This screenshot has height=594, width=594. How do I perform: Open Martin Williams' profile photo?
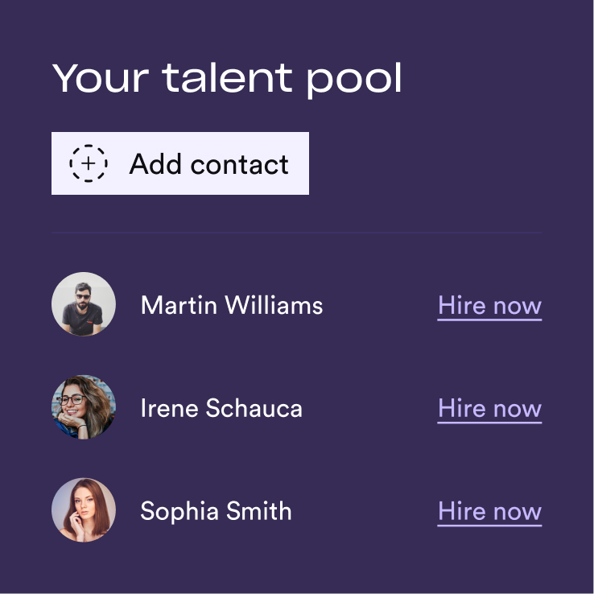(x=84, y=304)
